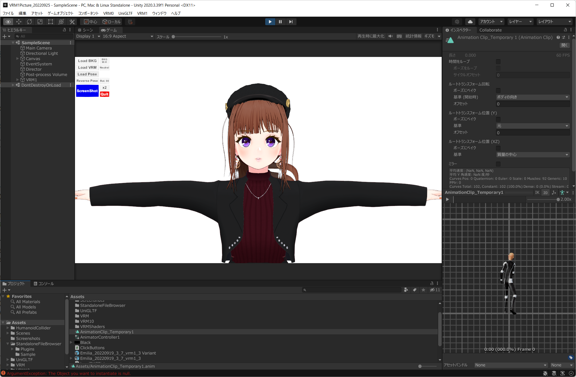Open the ボディの向き dropdown
576x377 pixels.
533,97
